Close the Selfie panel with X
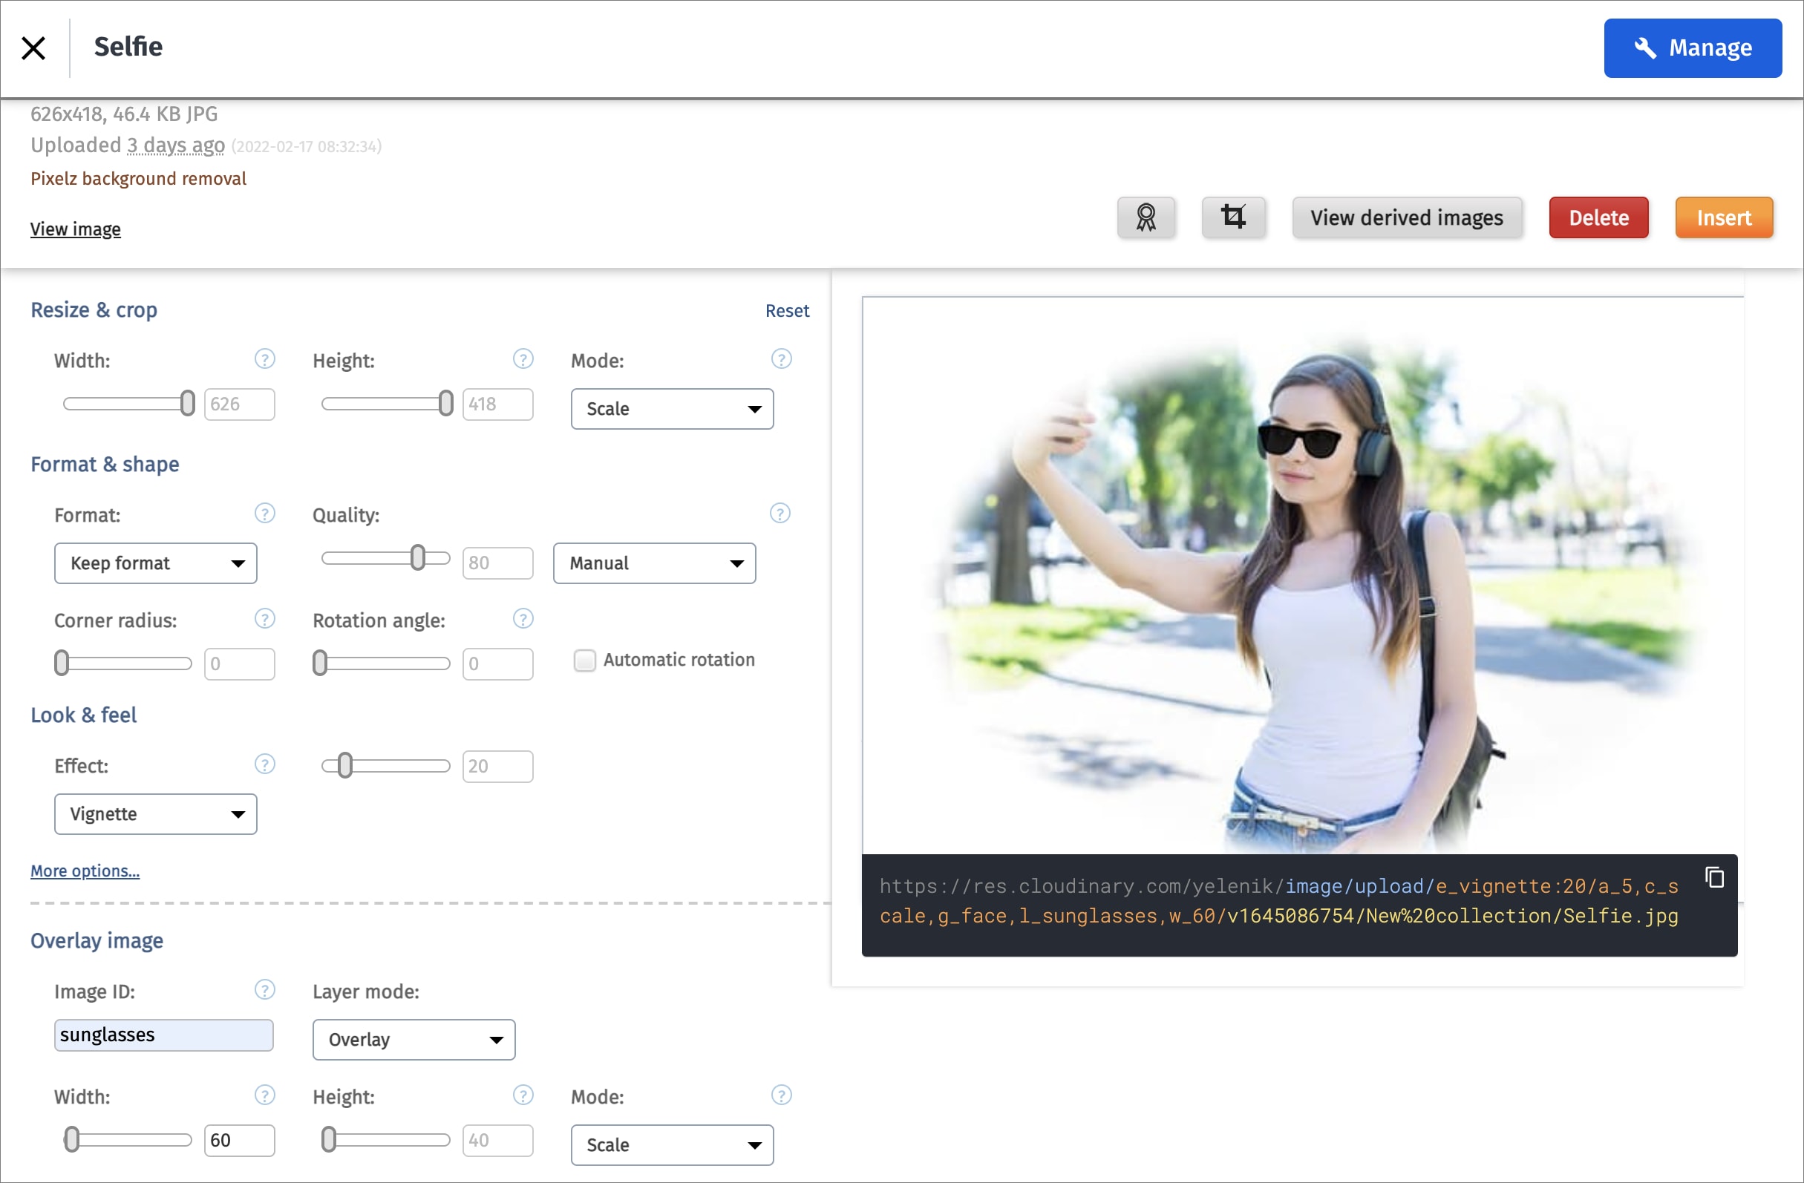This screenshot has height=1183, width=1804. coord(33,47)
